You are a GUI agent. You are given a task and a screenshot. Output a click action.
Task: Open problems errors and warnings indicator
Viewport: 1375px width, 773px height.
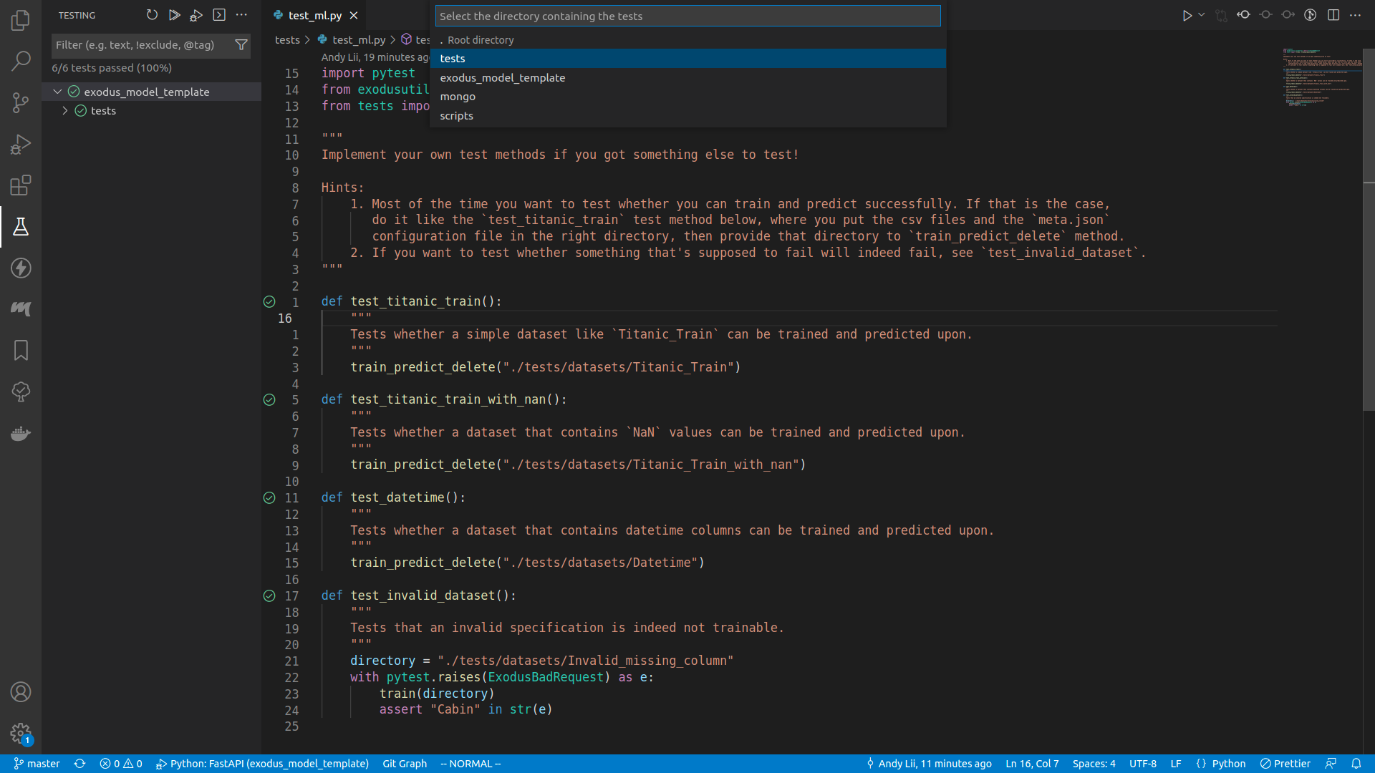[121, 764]
